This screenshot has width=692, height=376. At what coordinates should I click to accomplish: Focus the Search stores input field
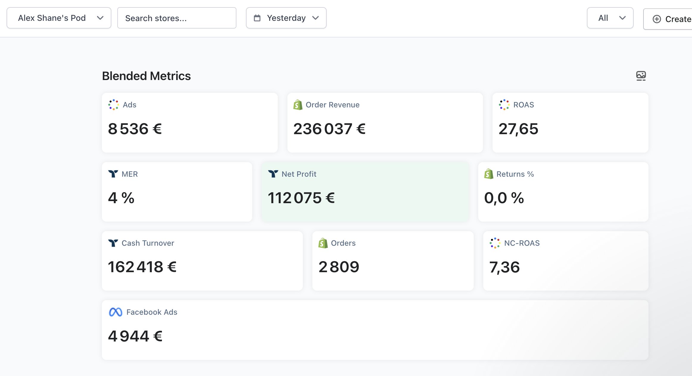point(177,18)
